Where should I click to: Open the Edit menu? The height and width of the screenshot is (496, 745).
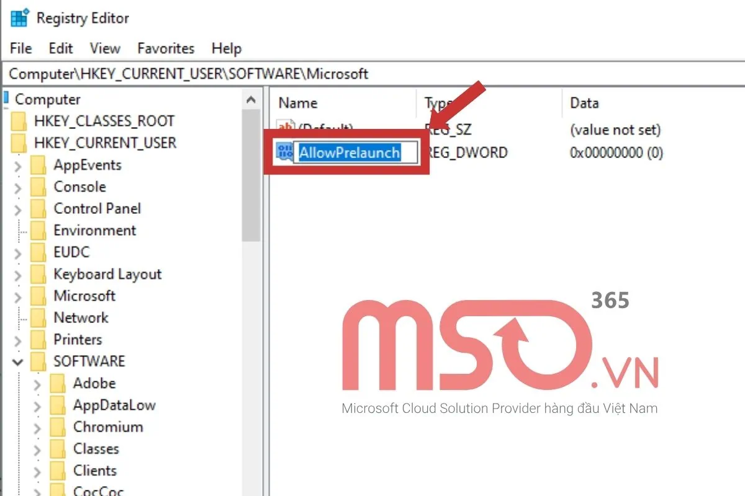pos(61,48)
